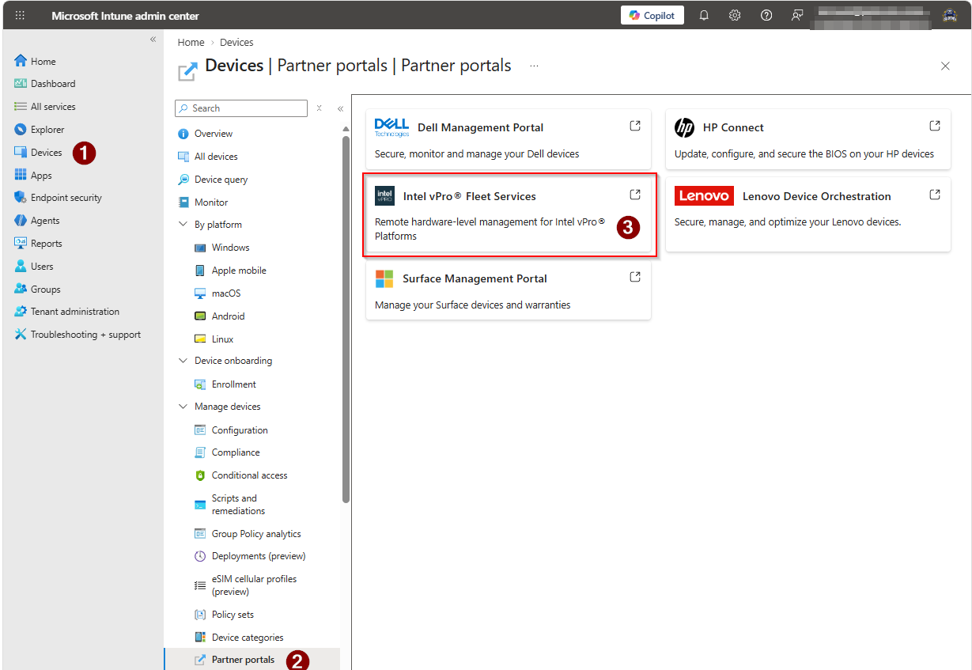Open the account avatar menu
Screen dimensions: 972x670
point(950,16)
